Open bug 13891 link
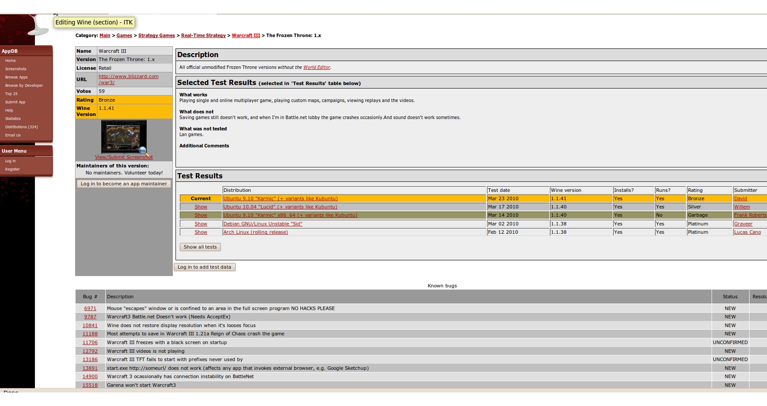Screen dimensions: 767x406 [90, 368]
